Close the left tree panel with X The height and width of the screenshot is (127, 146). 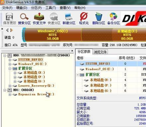(72, 51)
